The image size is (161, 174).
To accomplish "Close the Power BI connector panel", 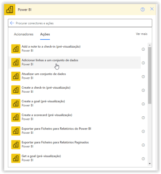I will 152,9.
